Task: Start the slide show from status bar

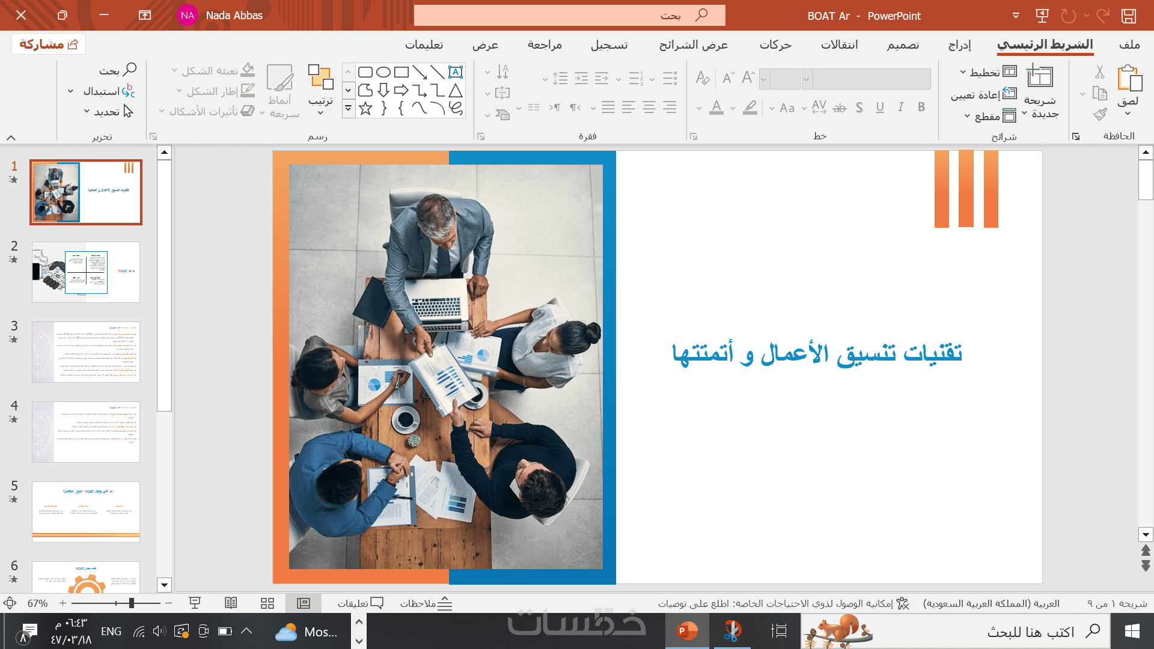Action: tap(195, 603)
